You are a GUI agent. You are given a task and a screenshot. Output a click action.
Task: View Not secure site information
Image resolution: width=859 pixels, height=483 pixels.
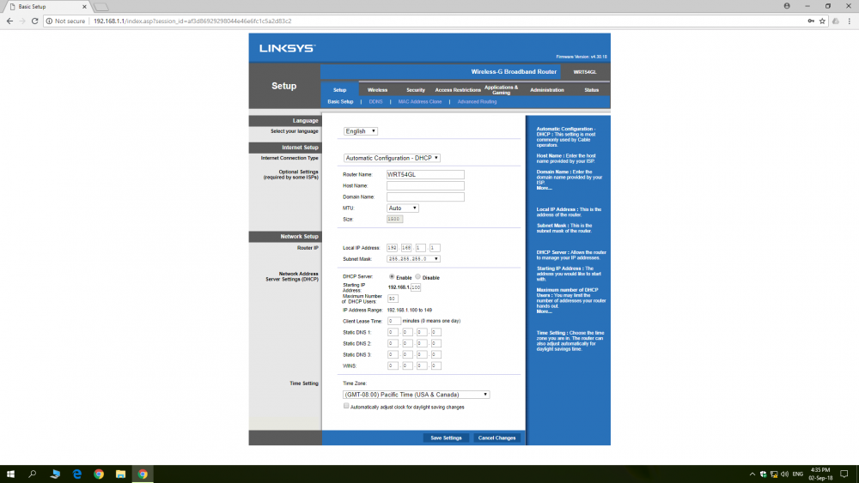click(x=66, y=21)
